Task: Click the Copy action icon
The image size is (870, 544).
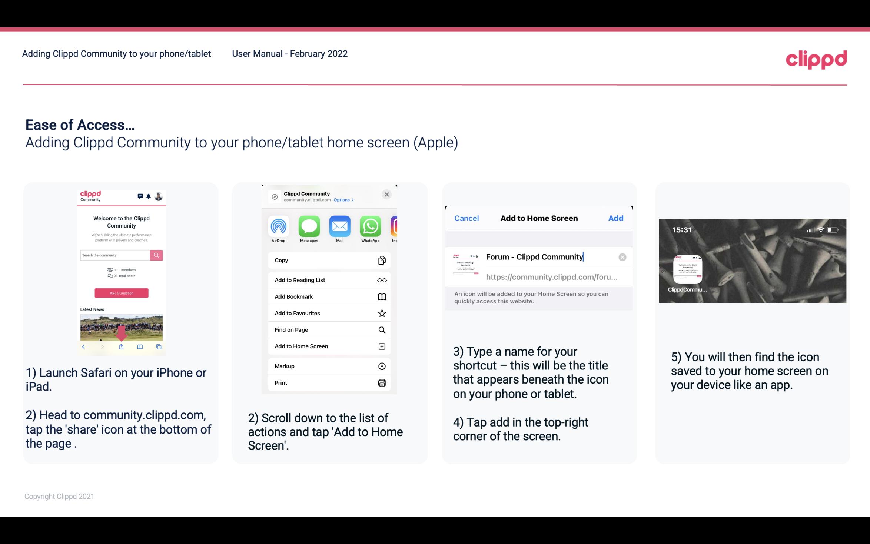Action: (x=381, y=259)
